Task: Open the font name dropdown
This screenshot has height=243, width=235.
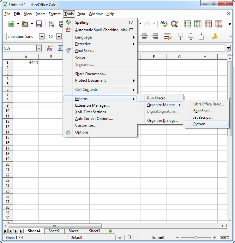Action: [x=42, y=37]
